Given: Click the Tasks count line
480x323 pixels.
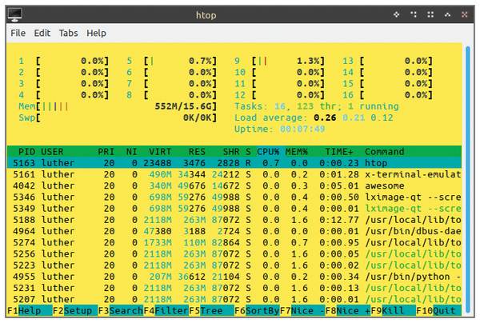Looking at the screenshot, I should tap(317, 106).
